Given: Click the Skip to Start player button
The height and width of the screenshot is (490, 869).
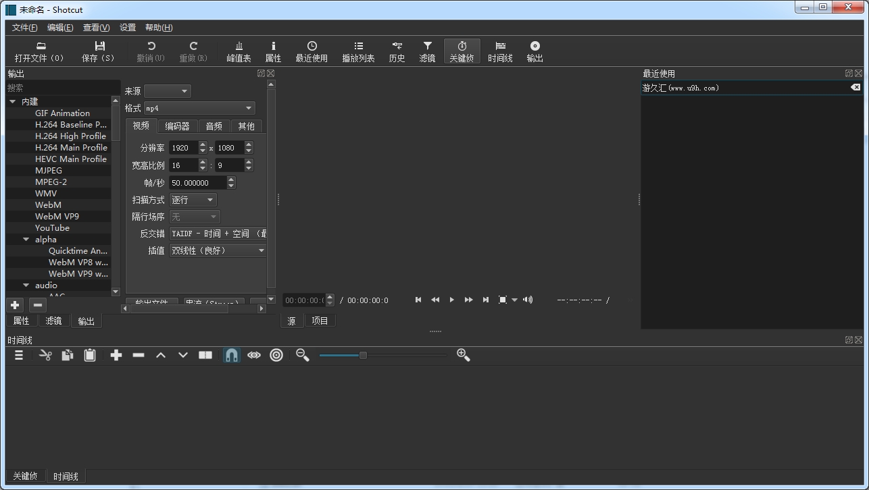Looking at the screenshot, I should (x=418, y=300).
